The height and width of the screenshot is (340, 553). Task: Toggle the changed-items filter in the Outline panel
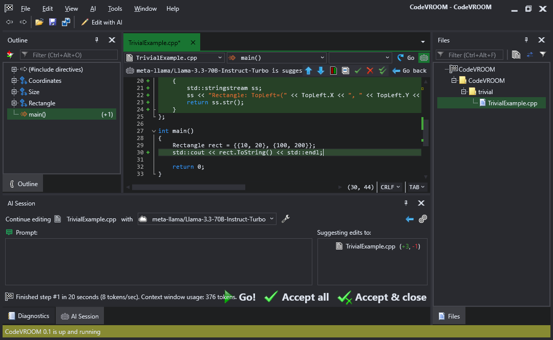pos(10,55)
